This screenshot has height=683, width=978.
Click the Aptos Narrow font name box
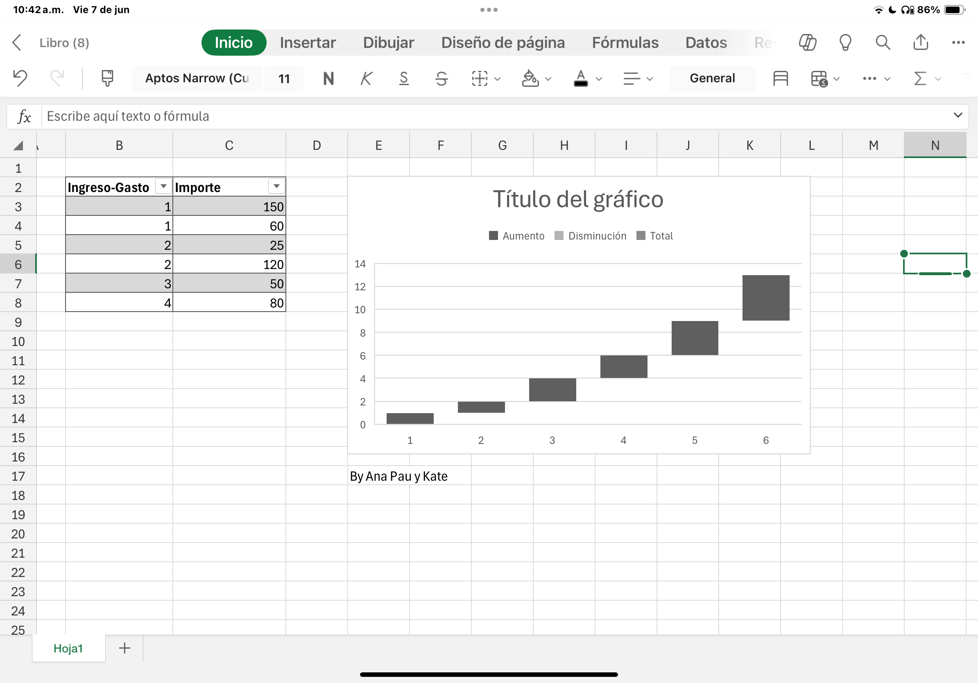[x=197, y=78]
